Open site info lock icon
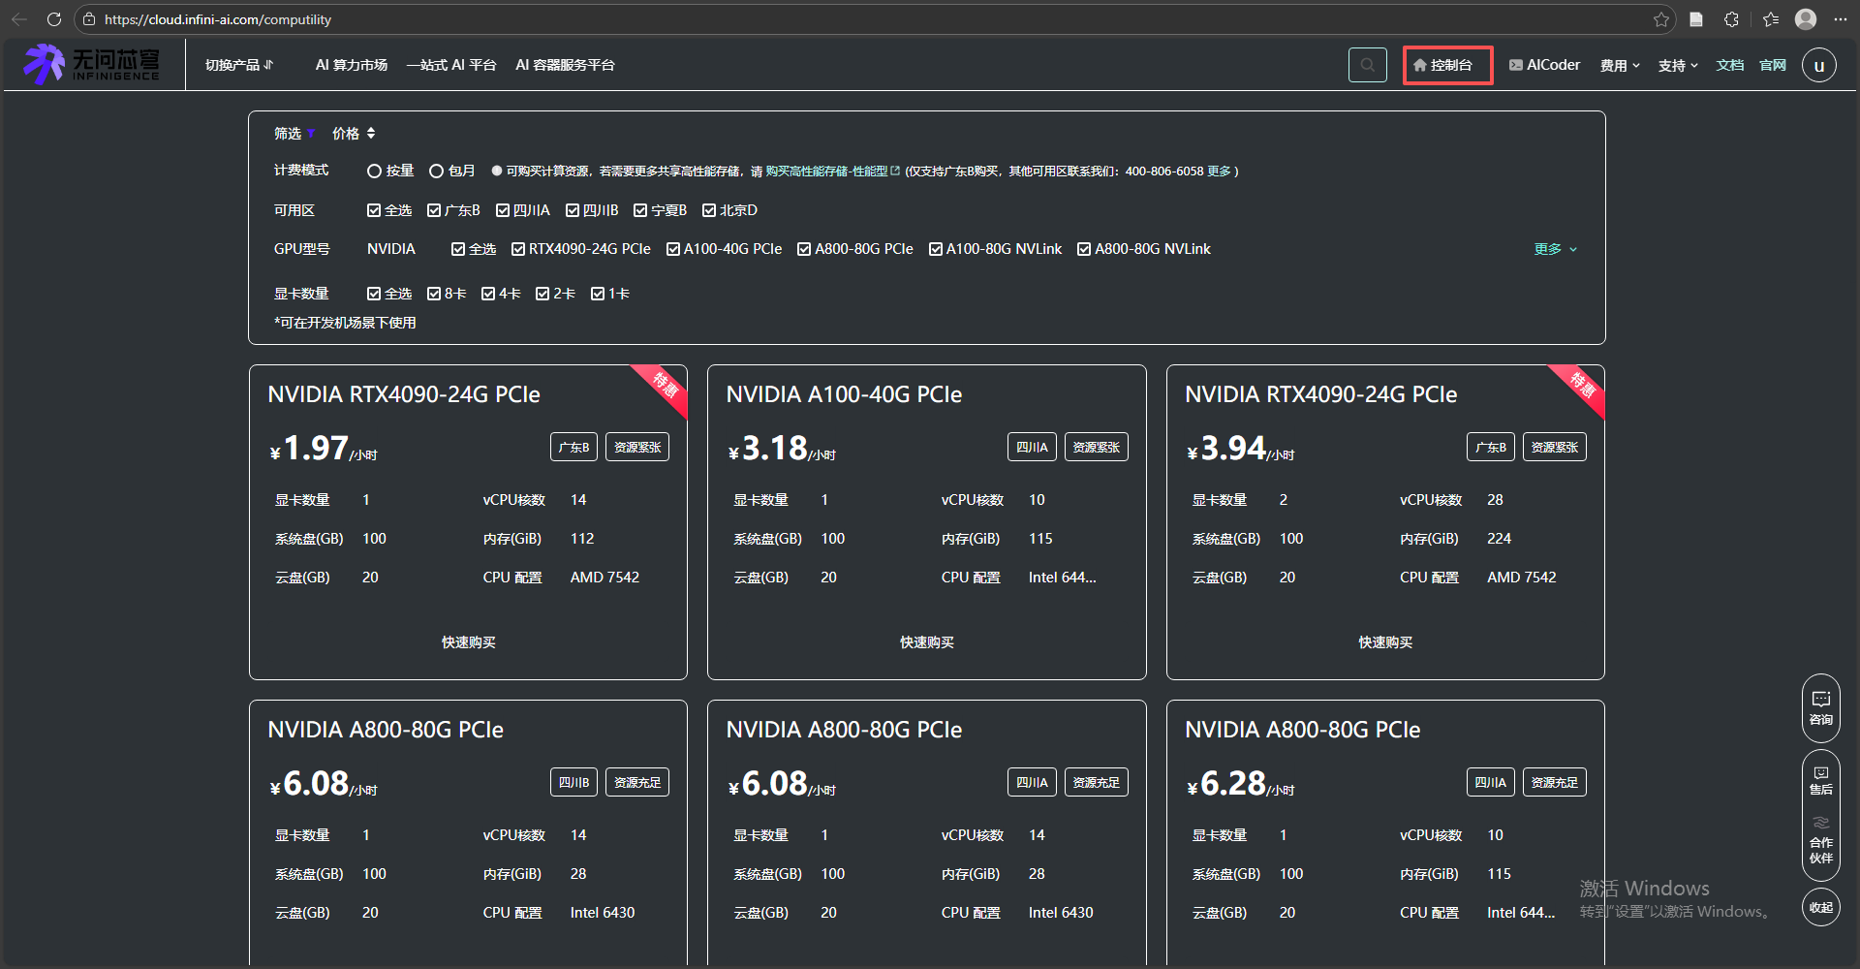The image size is (1860, 969). (89, 19)
